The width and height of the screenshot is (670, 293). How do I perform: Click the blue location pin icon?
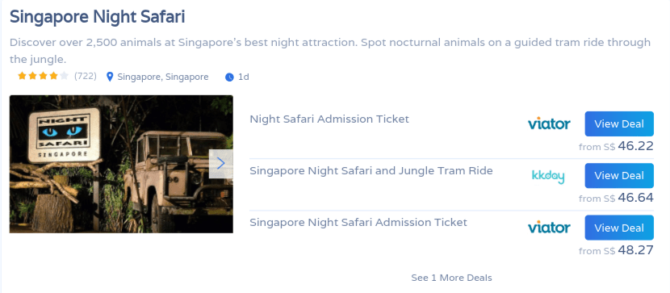tap(110, 77)
